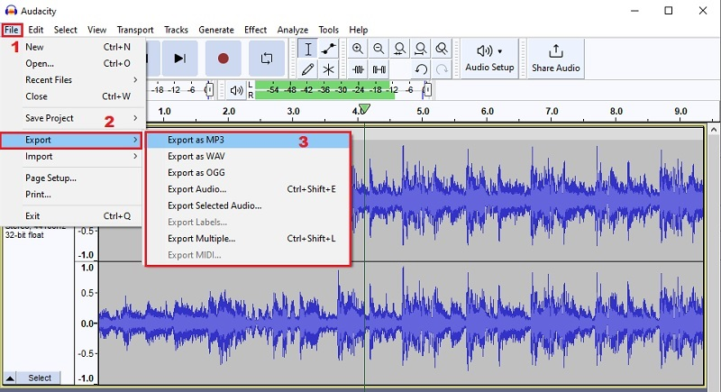Open the Select menu
721x392 pixels.
[65, 30]
